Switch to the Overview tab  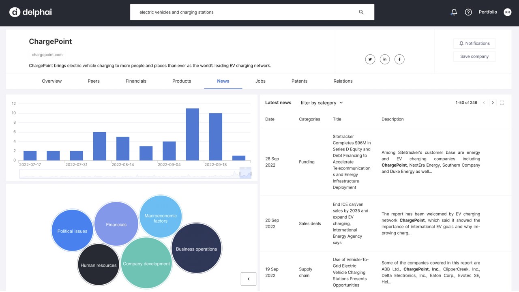(52, 81)
